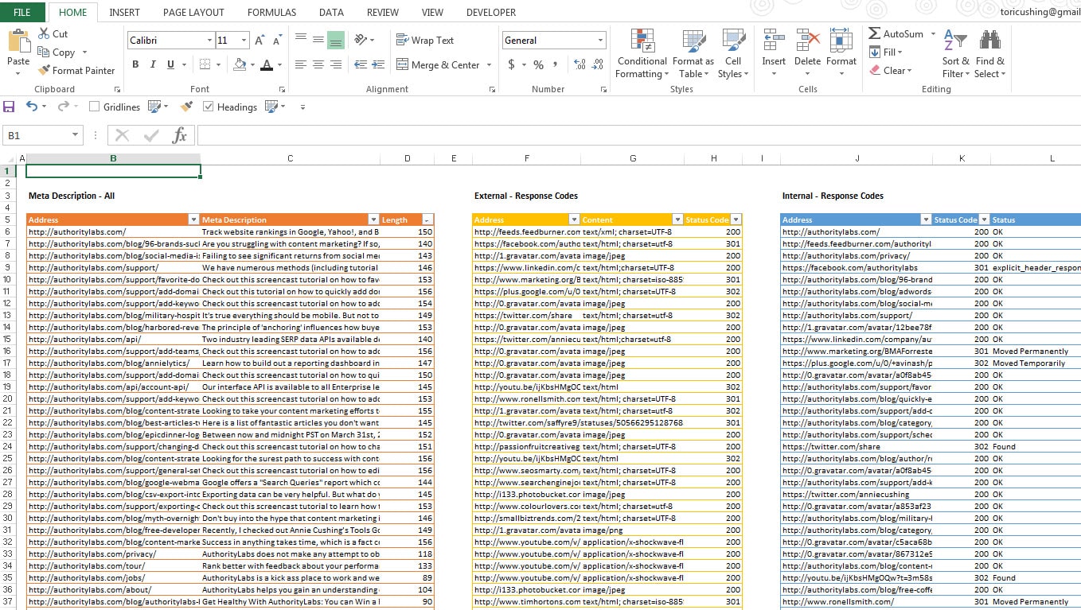Toggle bottom align button
Image resolution: width=1081 pixels, height=610 pixels.
coord(336,40)
